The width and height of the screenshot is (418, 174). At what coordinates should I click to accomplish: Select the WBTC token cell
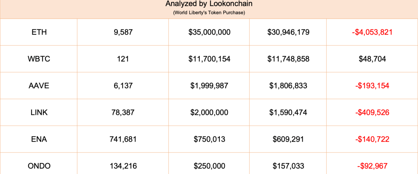[x=39, y=59]
